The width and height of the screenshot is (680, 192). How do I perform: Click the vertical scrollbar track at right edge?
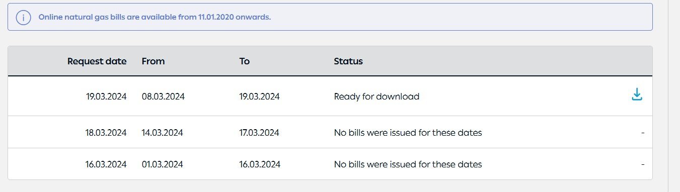pyautogui.click(x=674, y=96)
